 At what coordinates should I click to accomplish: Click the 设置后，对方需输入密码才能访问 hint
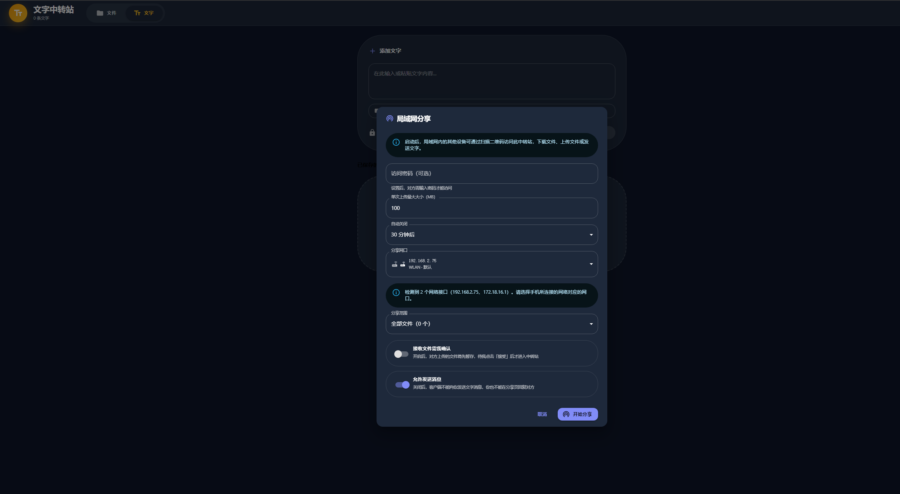(x=421, y=188)
